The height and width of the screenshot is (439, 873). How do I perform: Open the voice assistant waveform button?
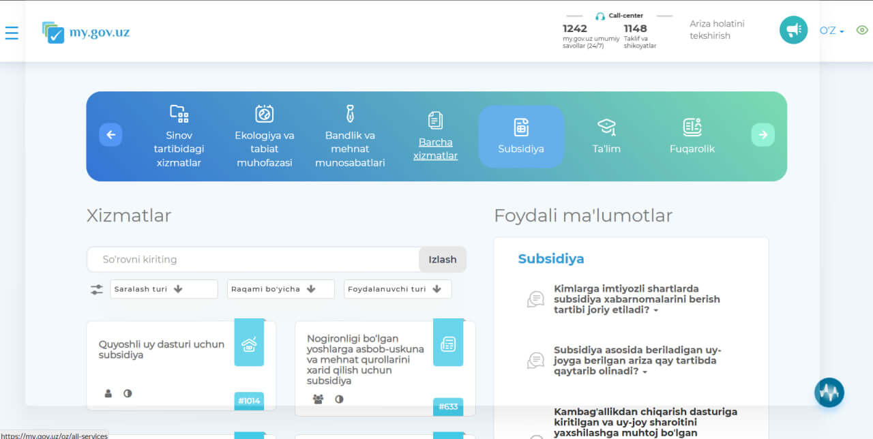[x=829, y=393]
